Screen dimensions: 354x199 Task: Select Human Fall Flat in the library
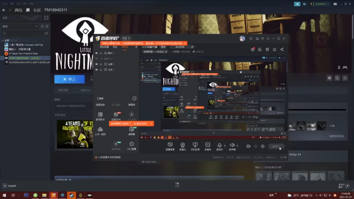(x=26, y=45)
